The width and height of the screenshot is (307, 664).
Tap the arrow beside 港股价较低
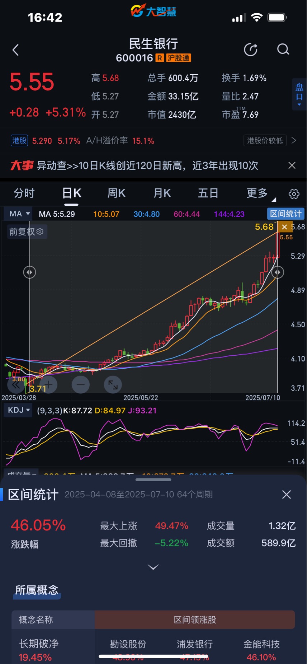[294, 140]
